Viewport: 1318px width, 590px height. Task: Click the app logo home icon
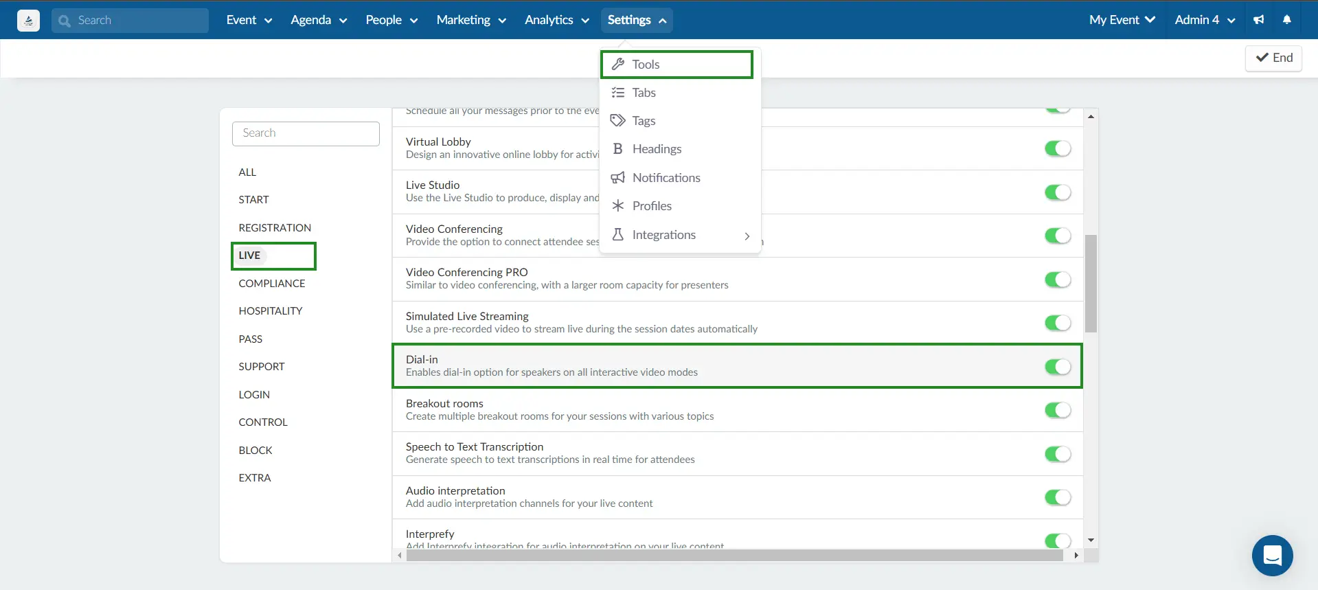tap(28, 21)
